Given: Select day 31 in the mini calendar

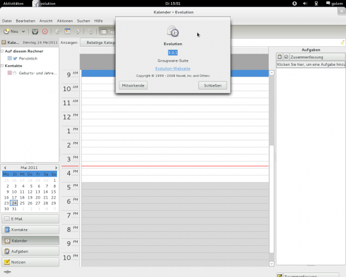Looking at the screenshot, I should point(14,209).
